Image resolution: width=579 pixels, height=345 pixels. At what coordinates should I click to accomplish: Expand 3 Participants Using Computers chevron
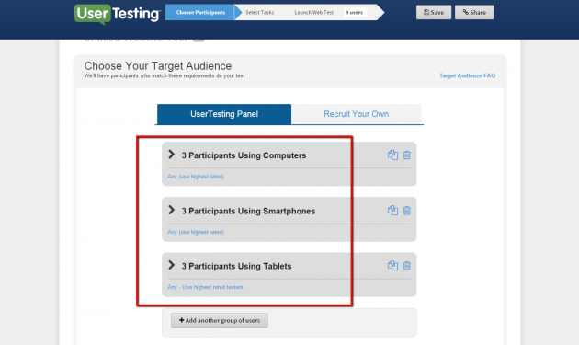(171, 155)
